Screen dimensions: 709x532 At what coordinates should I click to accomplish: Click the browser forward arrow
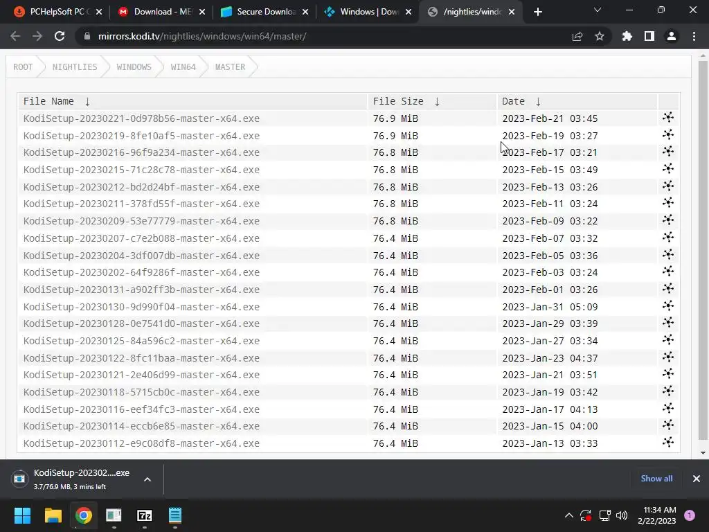click(37, 36)
